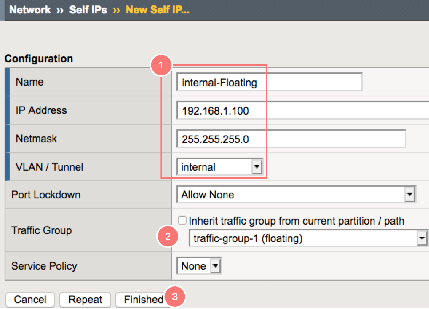Click annotation marker number 1
Viewport: 429px width, 309px height.
click(160, 66)
